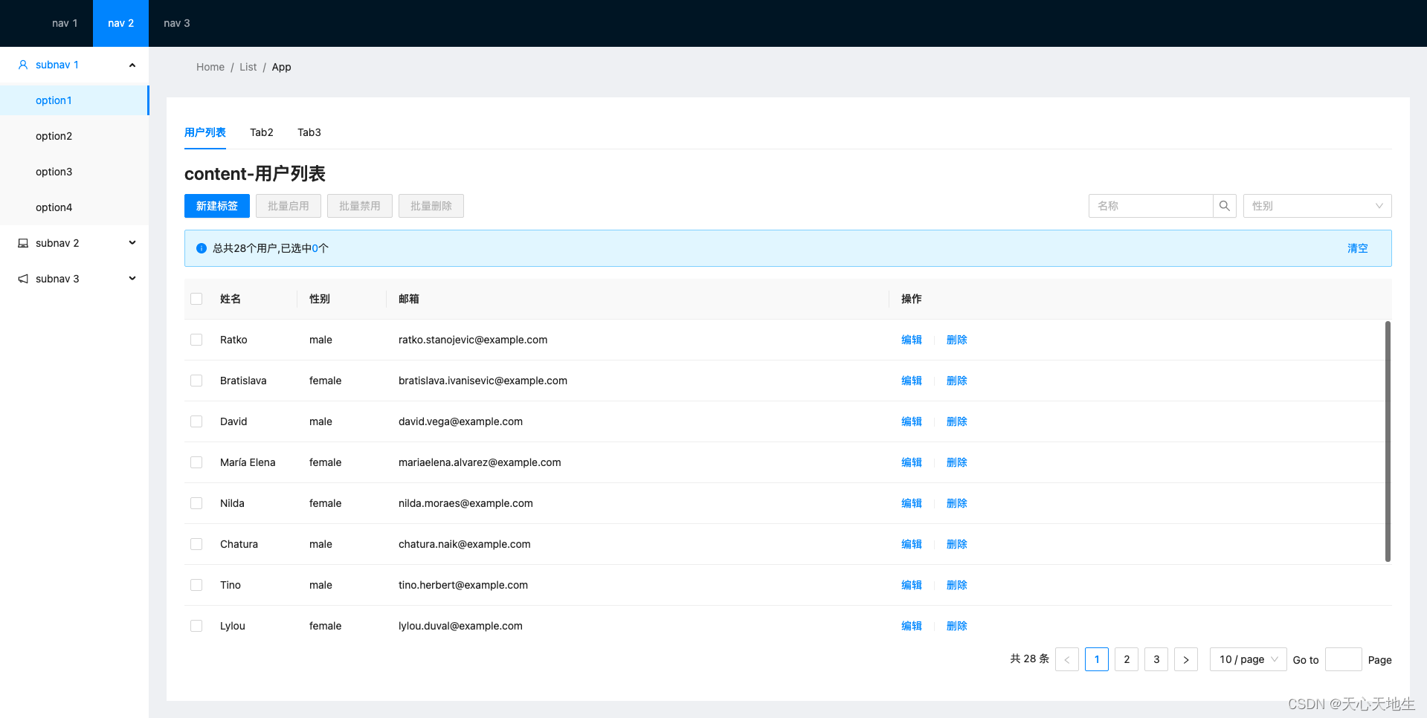Edit the Lylou row
The width and height of the screenshot is (1427, 718).
click(912, 626)
